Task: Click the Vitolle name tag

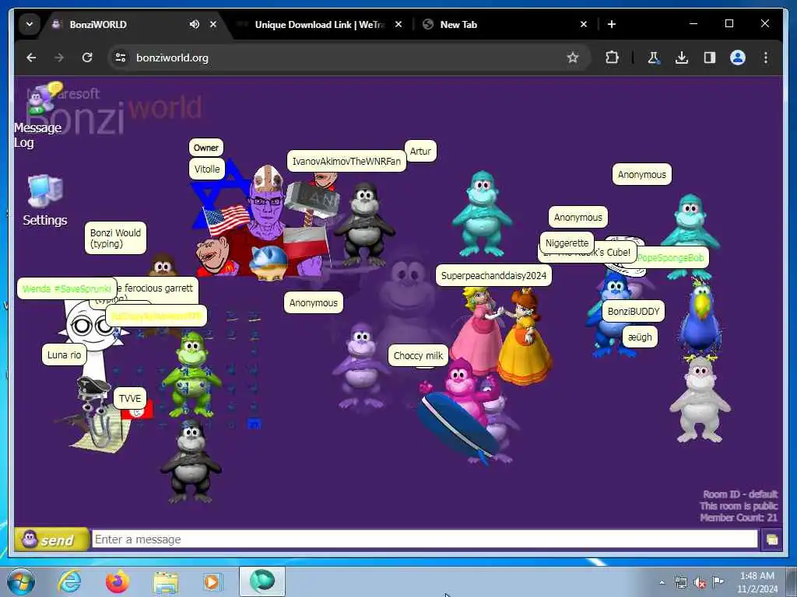Action: pos(207,169)
